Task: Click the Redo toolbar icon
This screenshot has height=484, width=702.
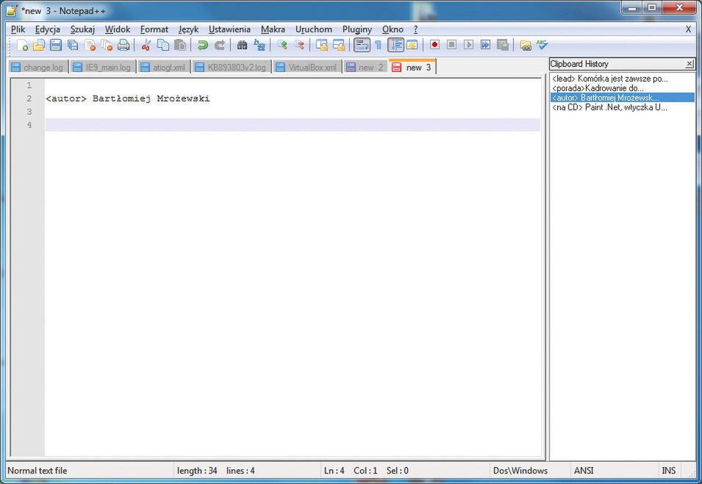Action: coord(219,45)
